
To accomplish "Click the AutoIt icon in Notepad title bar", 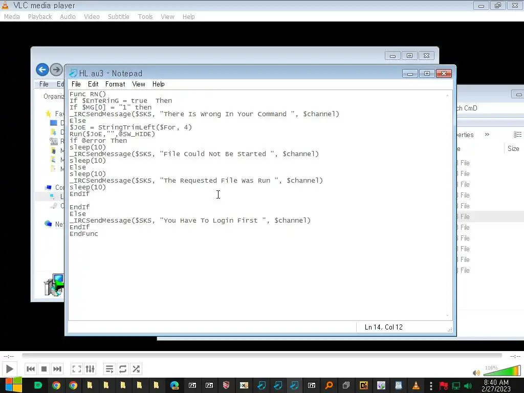I will point(73,73).
